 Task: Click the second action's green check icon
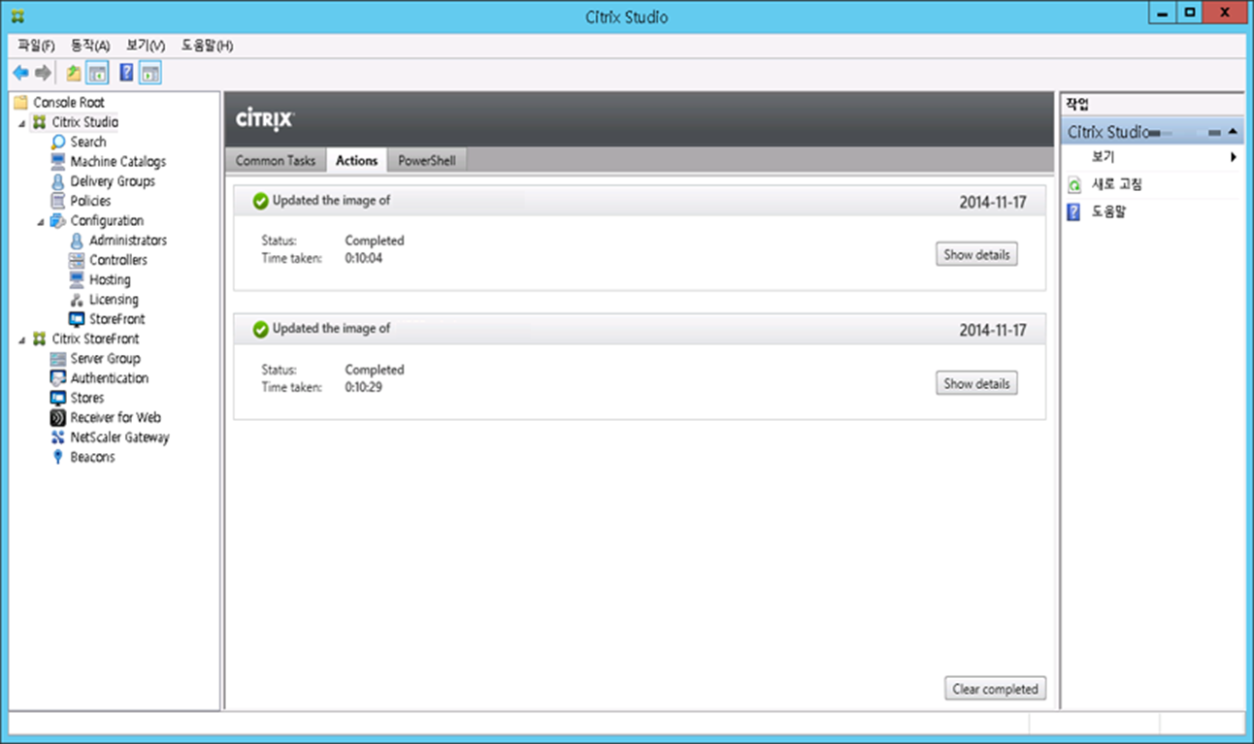[260, 330]
